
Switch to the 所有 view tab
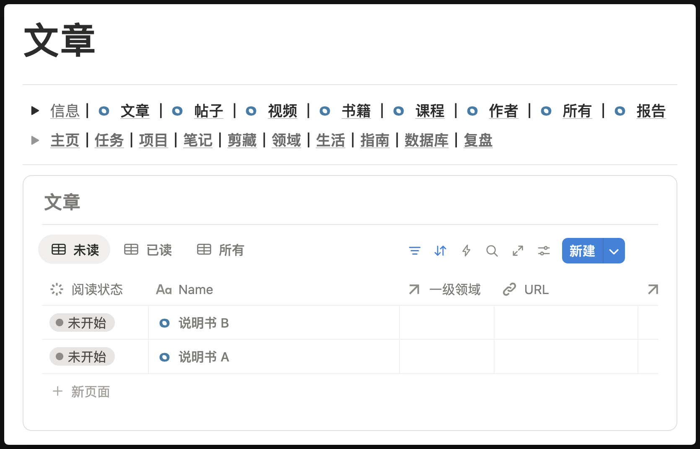[220, 250]
